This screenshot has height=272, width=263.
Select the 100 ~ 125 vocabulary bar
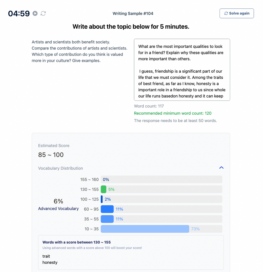pyautogui.click(x=102, y=199)
